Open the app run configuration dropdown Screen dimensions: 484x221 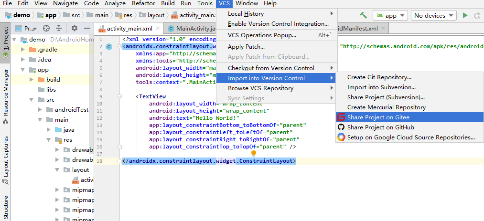click(390, 15)
